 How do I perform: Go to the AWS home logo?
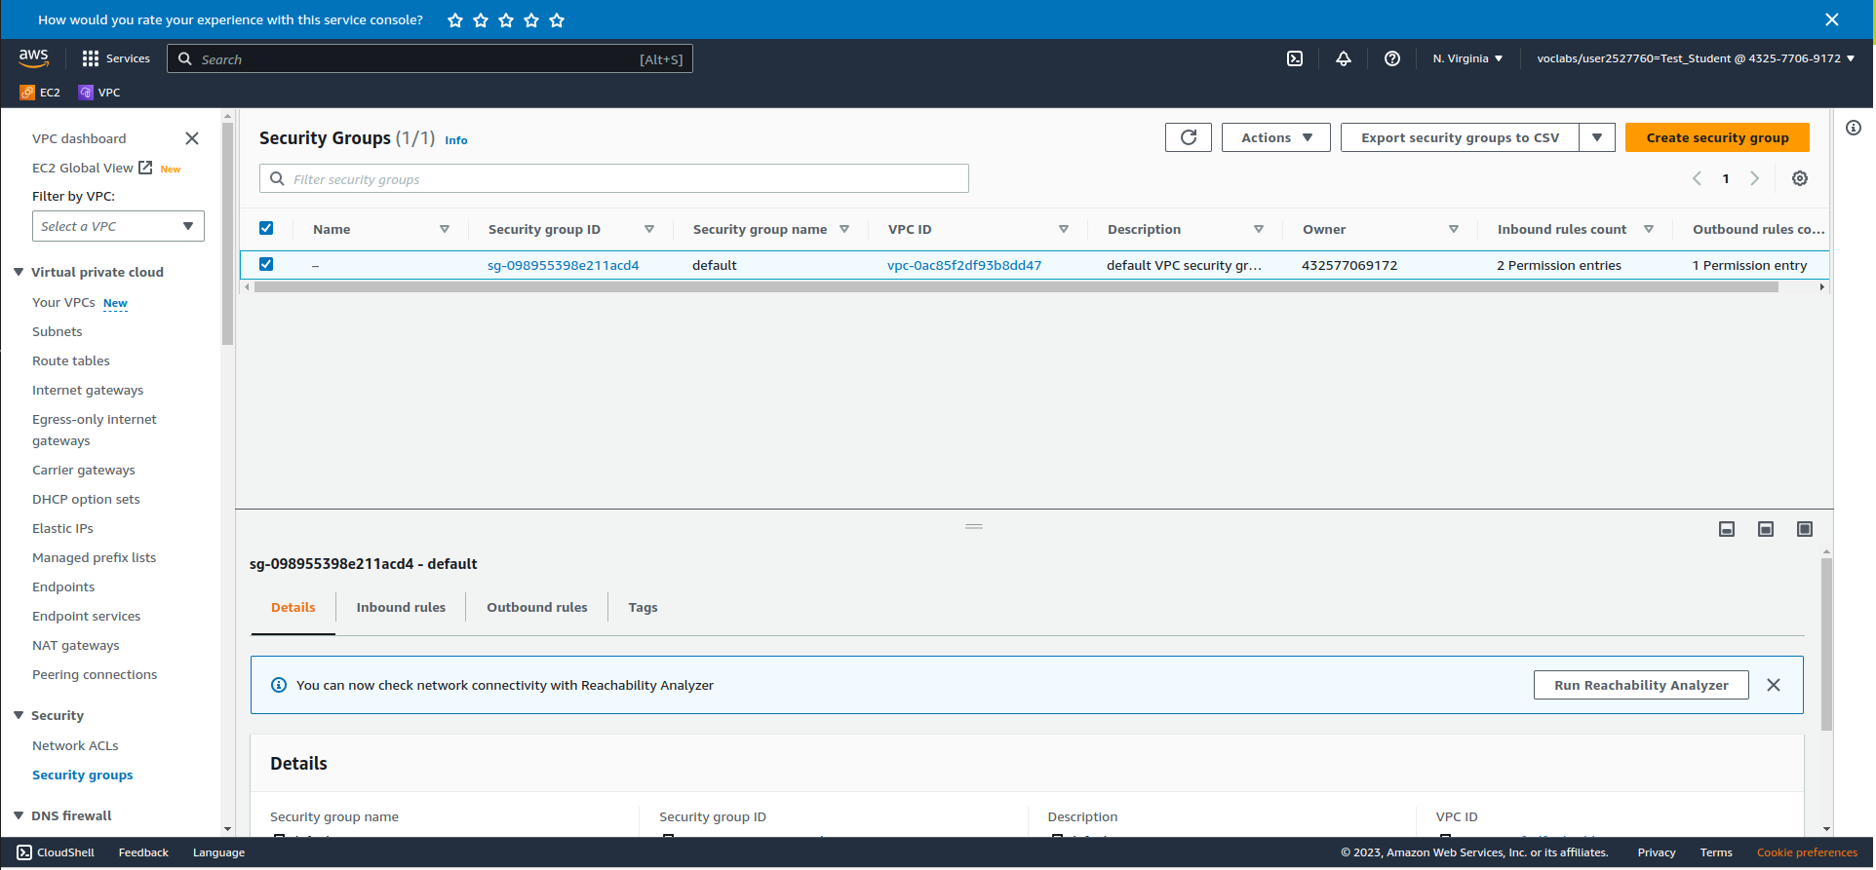pyautogui.click(x=33, y=58)
